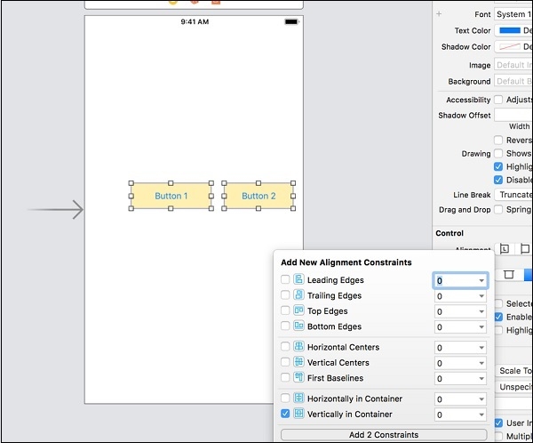Viewport: 533px width, 443px height.
Task: Click the Add 2 Constraints button
Action: pos(384,434)
